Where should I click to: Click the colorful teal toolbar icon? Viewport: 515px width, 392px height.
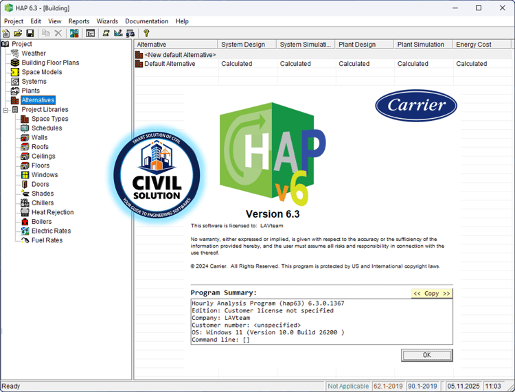coord(74,33)
